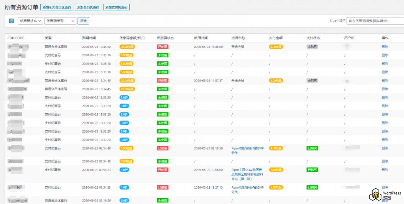Open the 优惠码状态 dropdown
The image size is (404, 204).
pyautogui.click(x=31, y=21)
